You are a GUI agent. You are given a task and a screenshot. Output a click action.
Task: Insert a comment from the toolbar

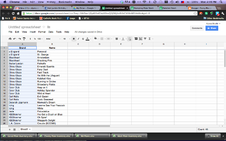point(136,38)
